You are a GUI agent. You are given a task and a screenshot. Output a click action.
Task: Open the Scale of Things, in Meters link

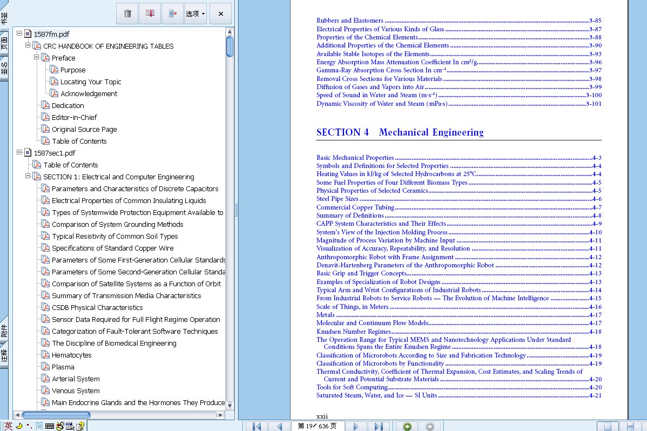click(x=352, y=307)
